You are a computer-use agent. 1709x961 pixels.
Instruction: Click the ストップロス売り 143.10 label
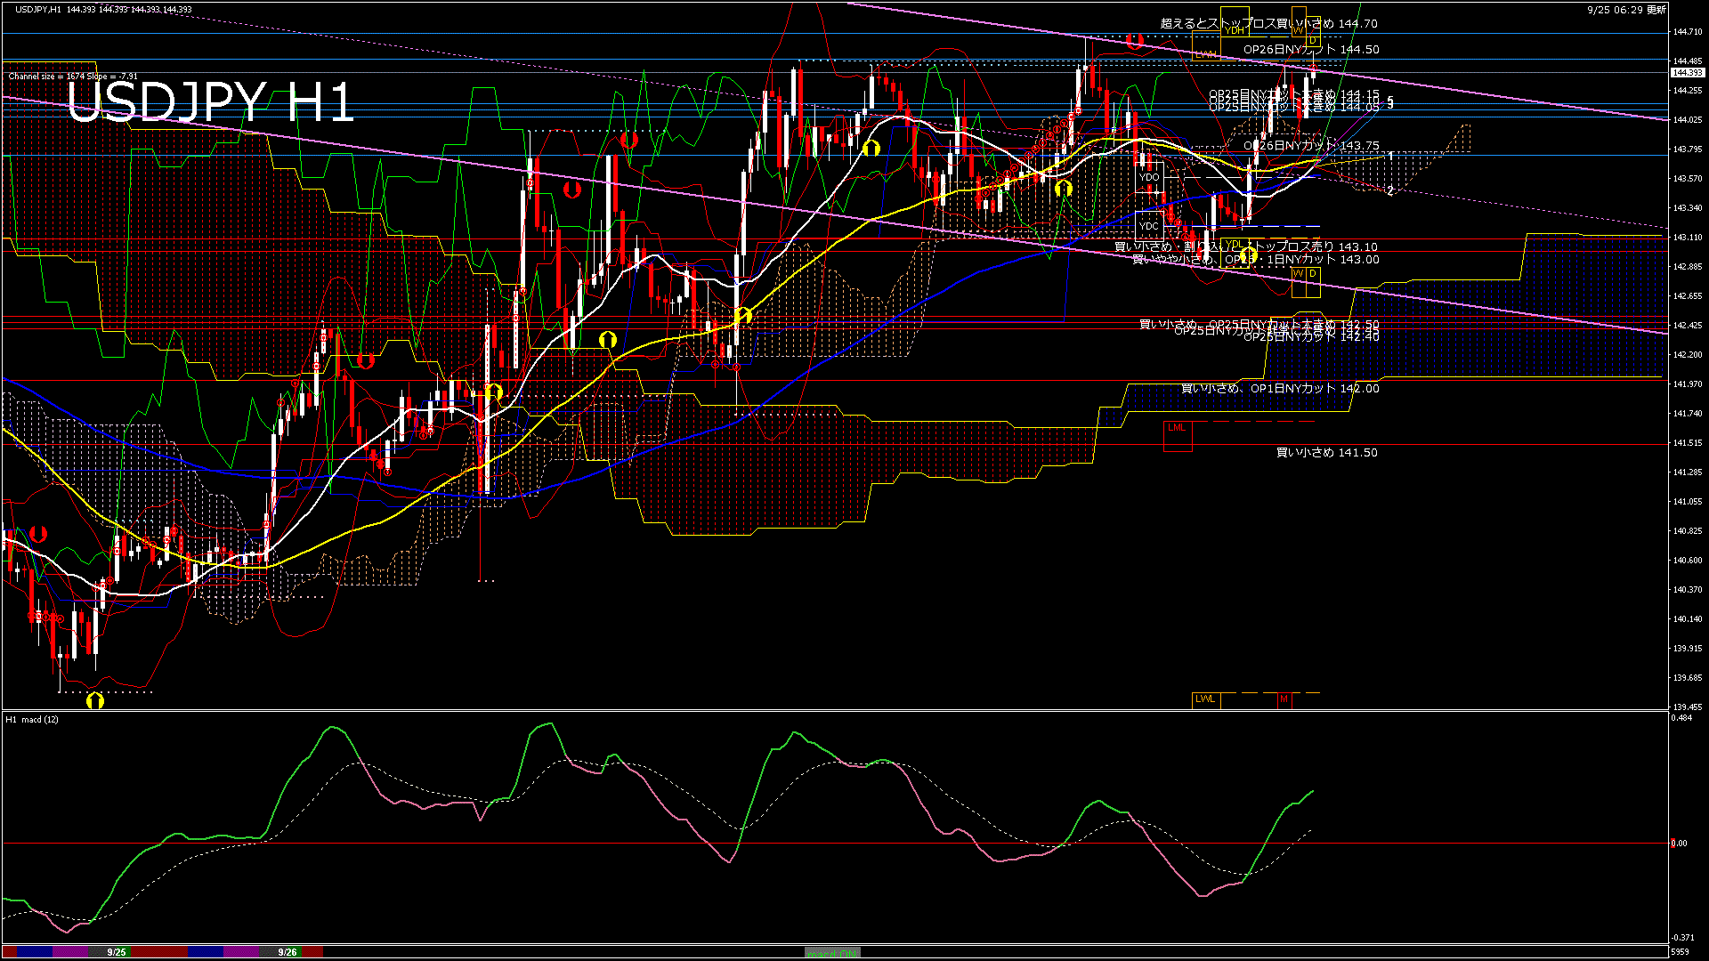1312,246
